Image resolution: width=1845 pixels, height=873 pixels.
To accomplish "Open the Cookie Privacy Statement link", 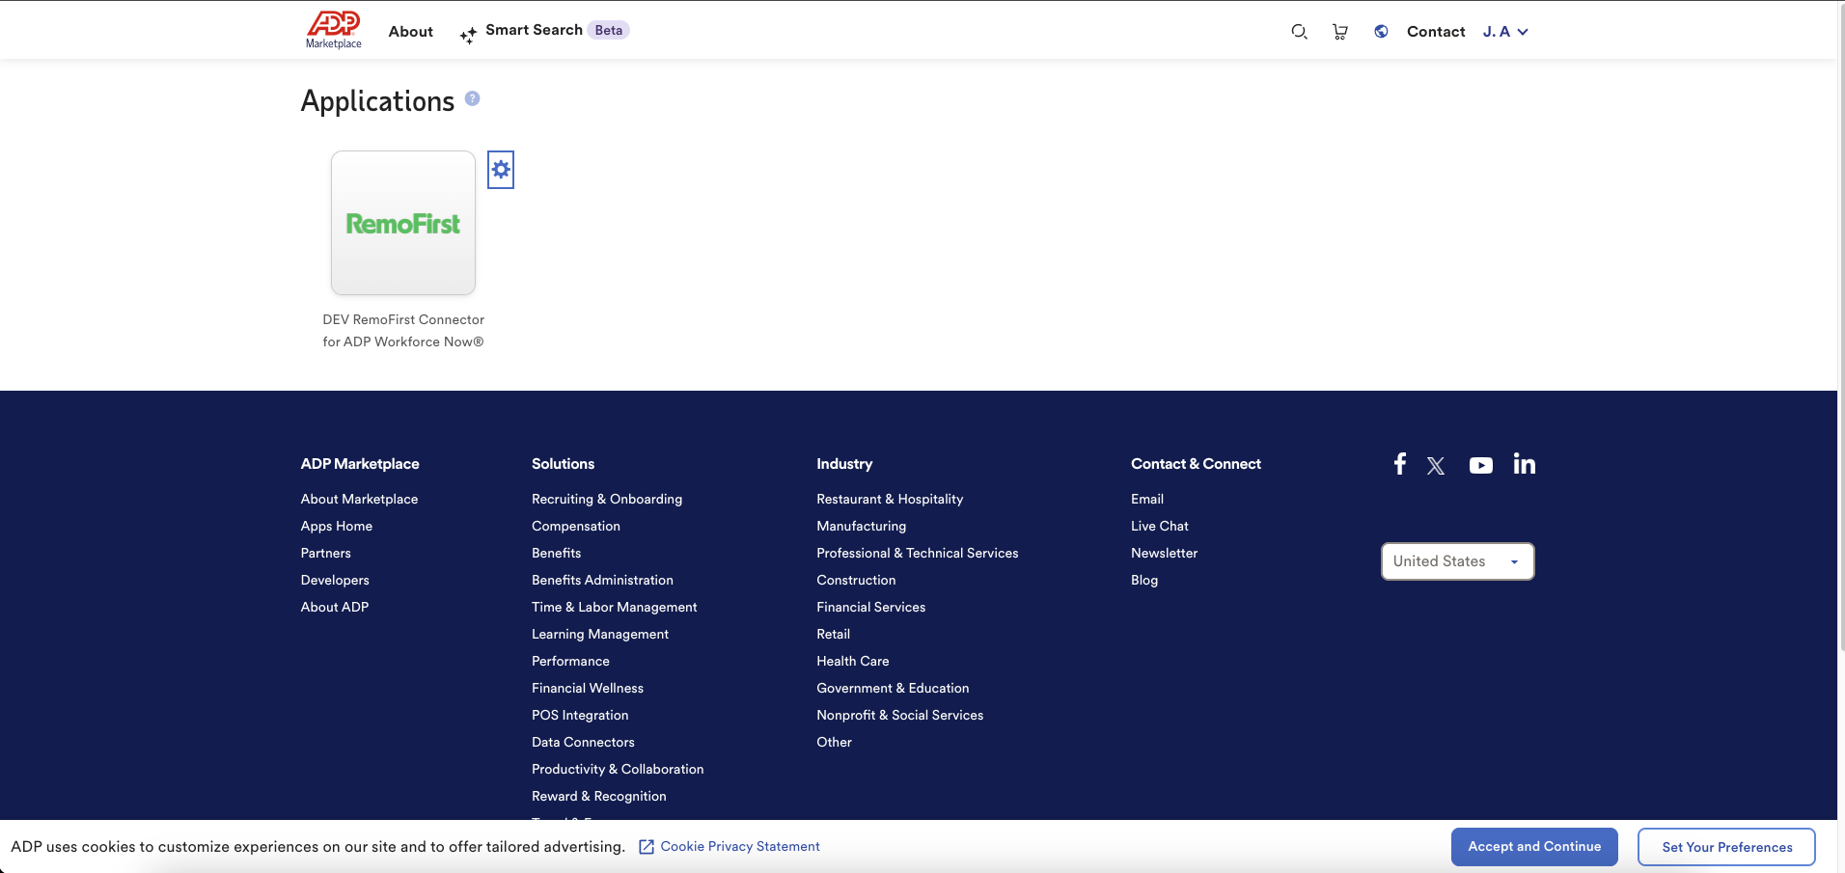I will tap(740, 847).
